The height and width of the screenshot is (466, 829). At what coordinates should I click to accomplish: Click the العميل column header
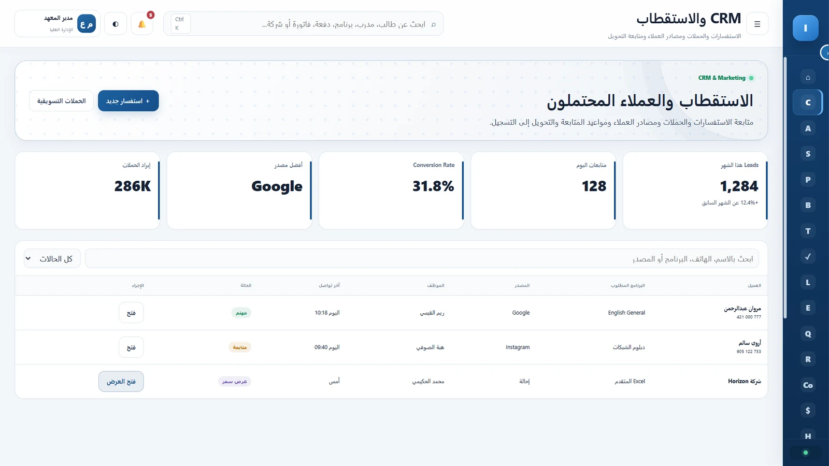(754, 285)
